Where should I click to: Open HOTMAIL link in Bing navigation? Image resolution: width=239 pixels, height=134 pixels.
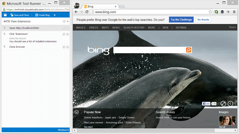coord(181,27)
